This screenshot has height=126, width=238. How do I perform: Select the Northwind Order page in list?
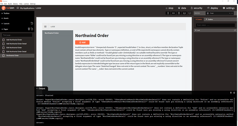click(17, 55)
